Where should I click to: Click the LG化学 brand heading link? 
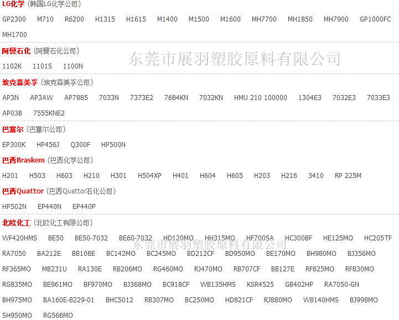point(13,4)
